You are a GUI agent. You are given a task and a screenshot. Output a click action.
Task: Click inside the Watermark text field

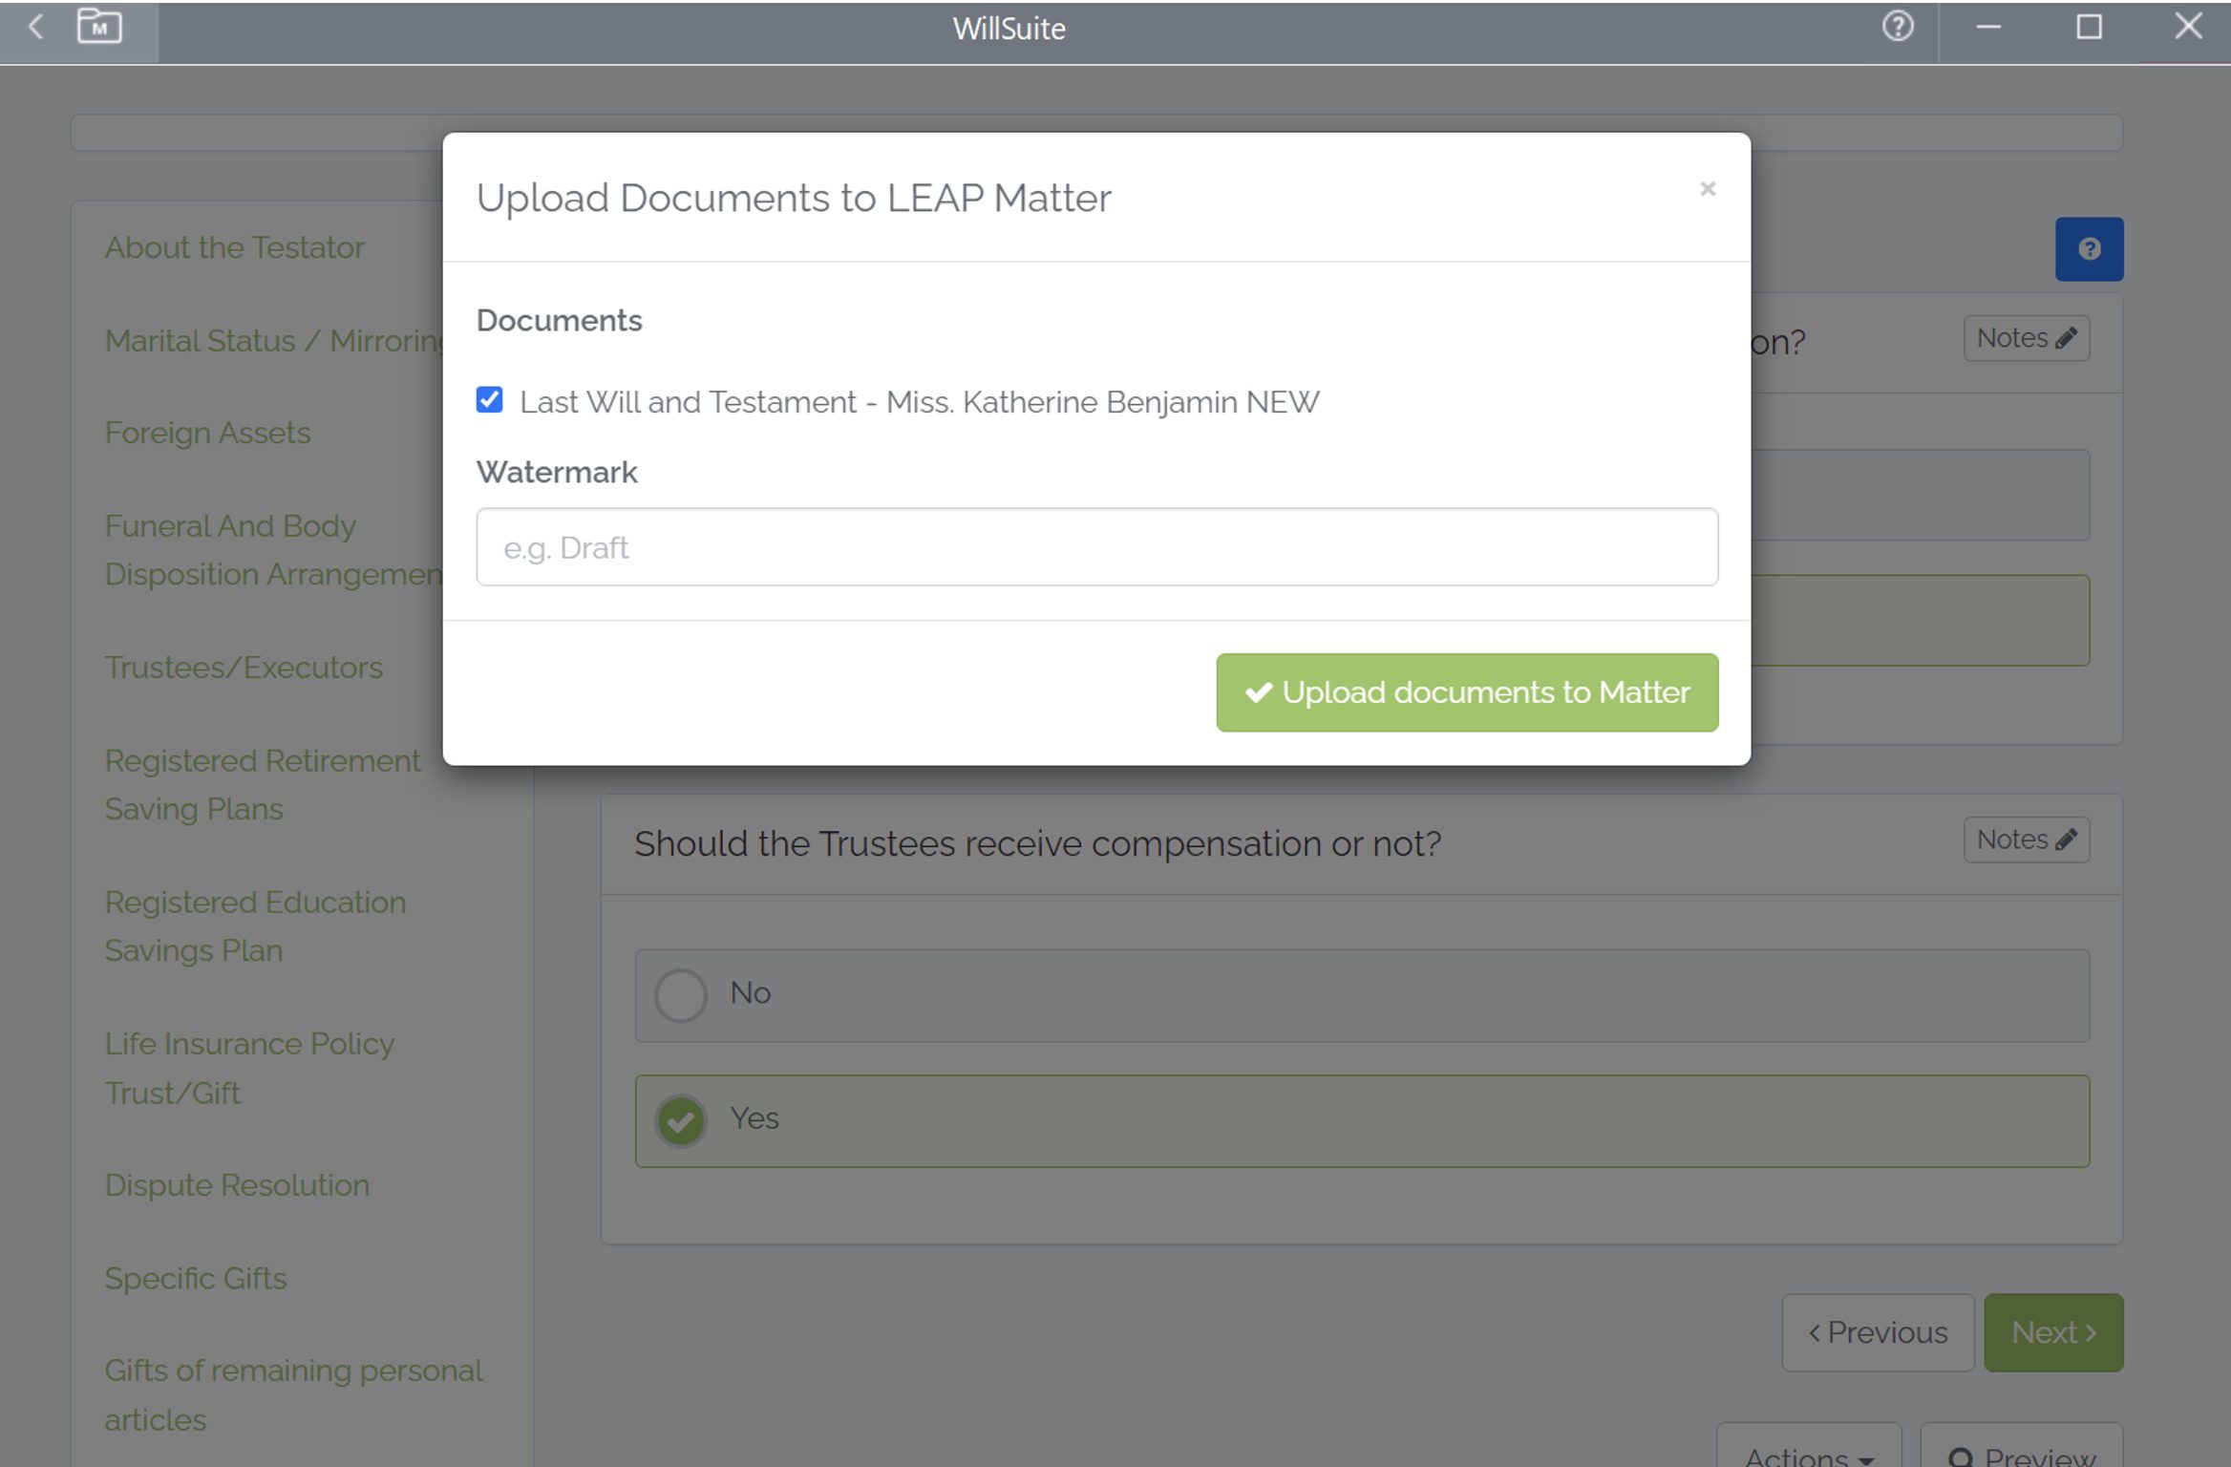tap(1094, 546)
